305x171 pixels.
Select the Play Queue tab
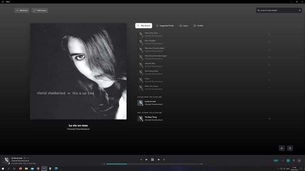[x=143, y=26]
